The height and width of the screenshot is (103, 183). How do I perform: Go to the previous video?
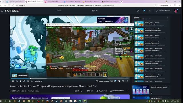tap(13, 81)
